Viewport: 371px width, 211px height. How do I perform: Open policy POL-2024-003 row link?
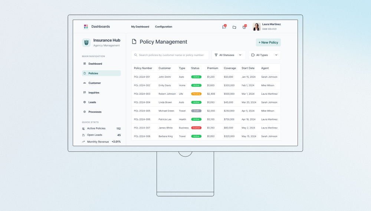tap(142, 94)
